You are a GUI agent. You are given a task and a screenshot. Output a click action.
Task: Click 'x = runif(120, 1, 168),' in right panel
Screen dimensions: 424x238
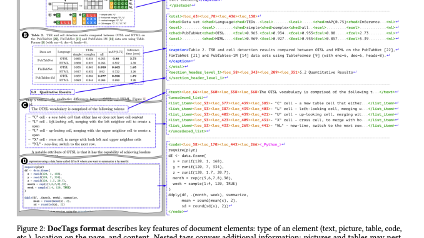point(198,161)
